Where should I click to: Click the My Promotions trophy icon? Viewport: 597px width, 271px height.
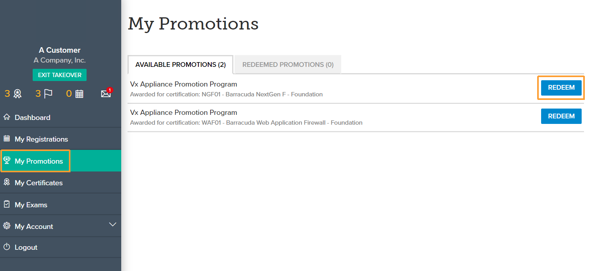(x=7, y=160)
